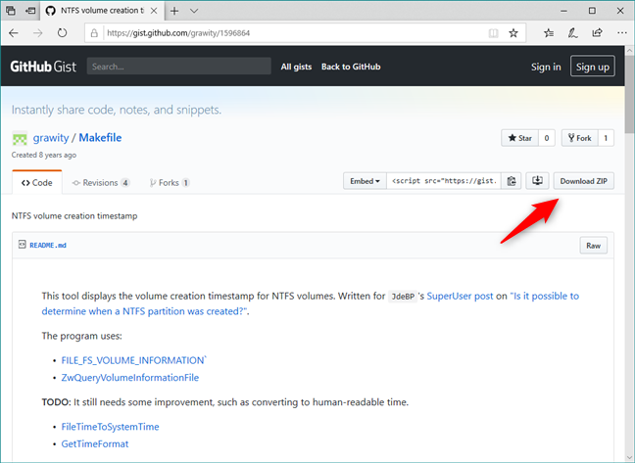Open the NTFS partition question link

tap(311, 303)
